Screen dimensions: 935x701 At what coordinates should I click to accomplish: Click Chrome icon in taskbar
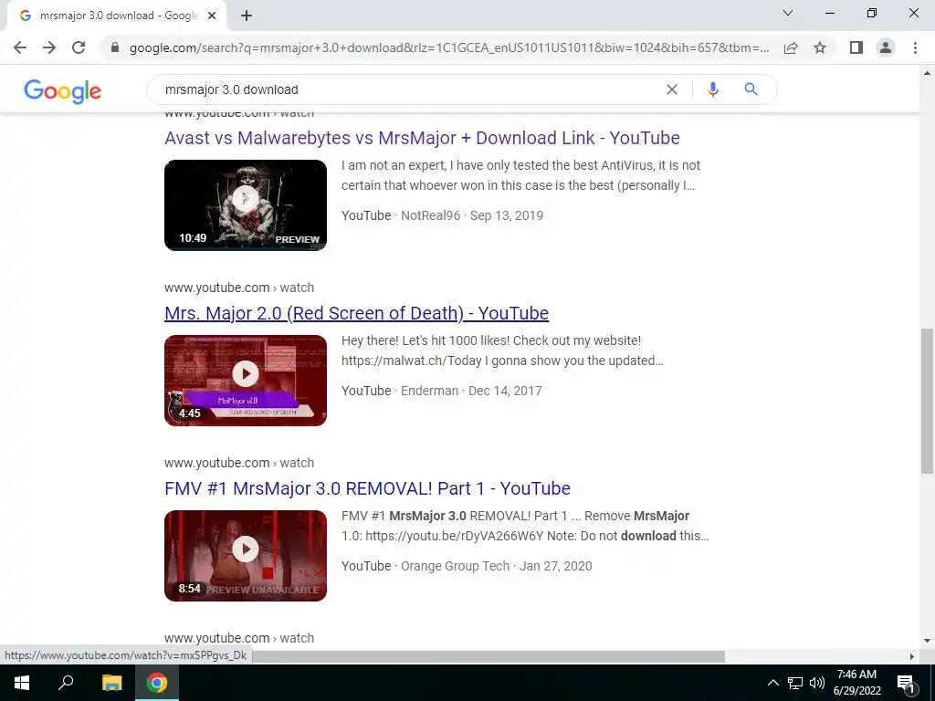click(157, 683)
